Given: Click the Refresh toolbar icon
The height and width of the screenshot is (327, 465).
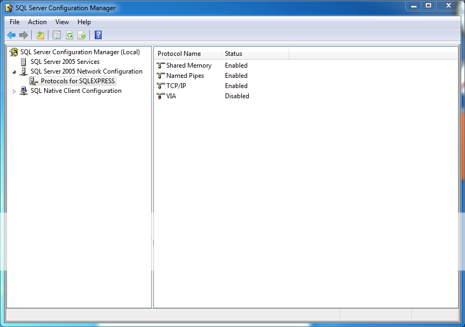Looking at the screenshot, I should tap(69, 35).
